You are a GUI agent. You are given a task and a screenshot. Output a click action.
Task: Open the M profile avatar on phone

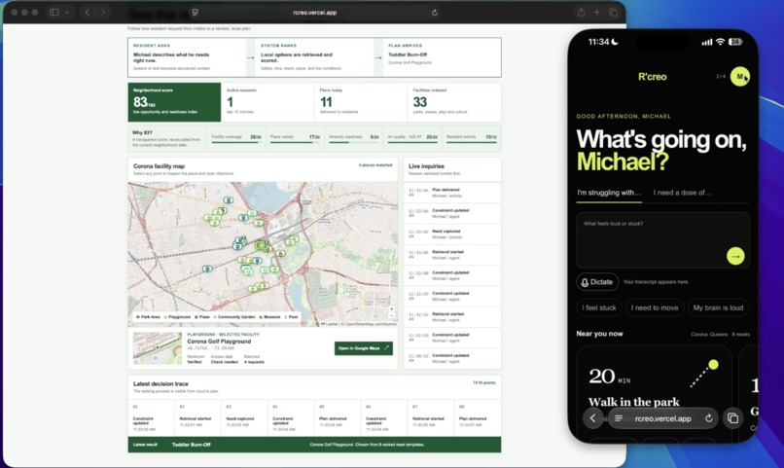(739, 77)
